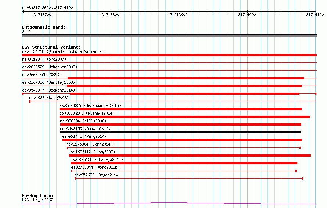The width and height of the screenshot is (327, 208).
Task: Click the red bar of nsv398284
Action: tap(181, 125)
